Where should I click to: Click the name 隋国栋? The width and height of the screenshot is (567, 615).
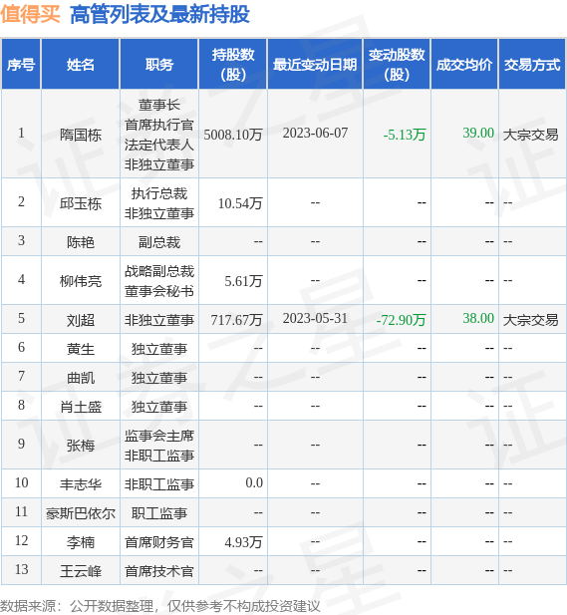[x=81, y=135]
